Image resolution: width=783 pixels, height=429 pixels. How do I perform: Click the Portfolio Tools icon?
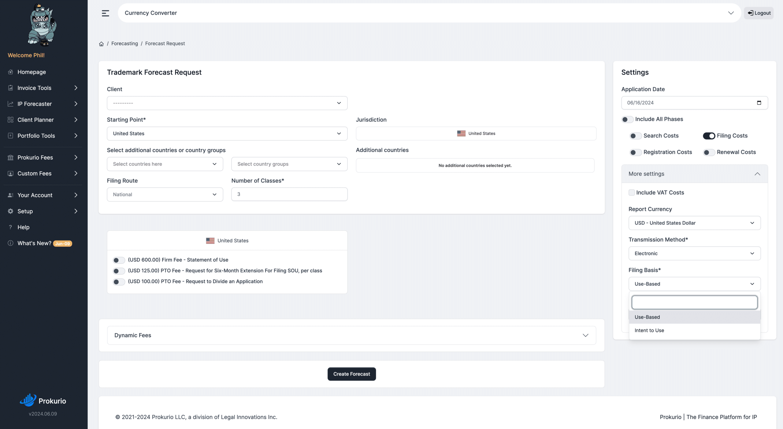point(10,135)
